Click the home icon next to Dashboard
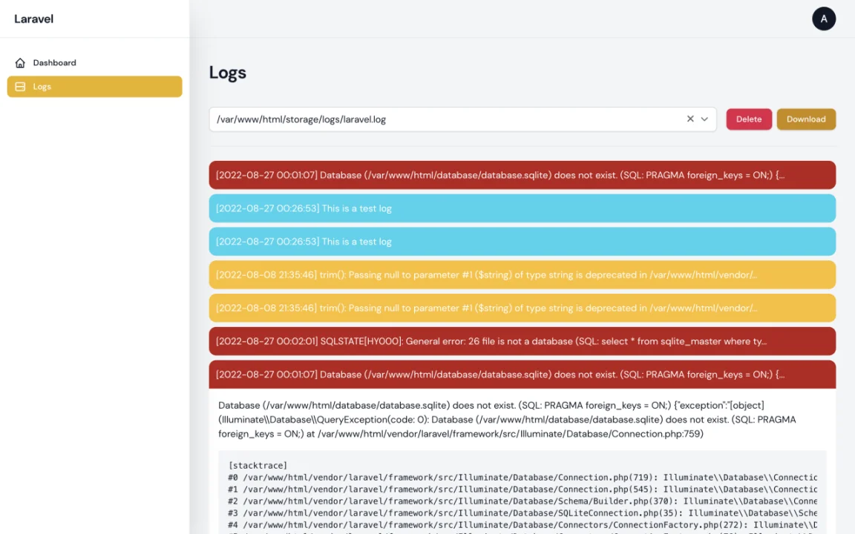The width and height of the screenshot is (855, 534). coord(20,62)
